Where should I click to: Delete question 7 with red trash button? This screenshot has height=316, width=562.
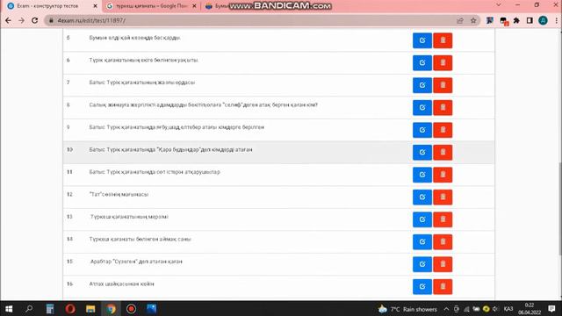pyautogui.click(x=443, y=85)
